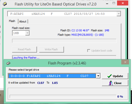This screenshot has width=132, height=104.
Task: Enable the Update boot code checkbox
Action: tap(89, 51)
